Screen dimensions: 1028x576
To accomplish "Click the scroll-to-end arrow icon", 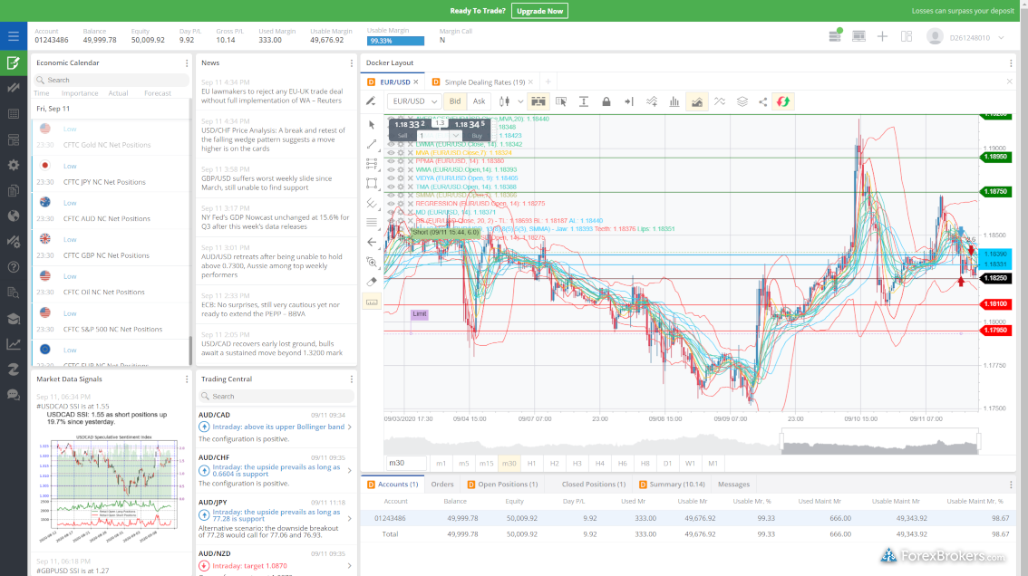I will tap(629, 101).
